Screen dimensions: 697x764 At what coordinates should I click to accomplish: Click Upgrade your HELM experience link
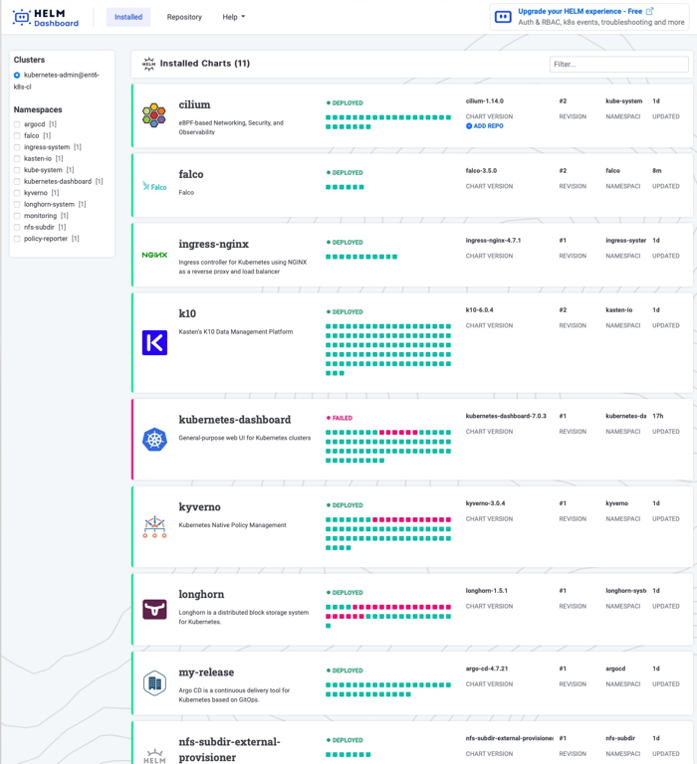tap(580, 11)
